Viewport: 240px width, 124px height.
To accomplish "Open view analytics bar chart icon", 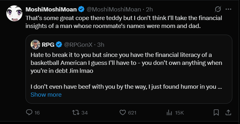I will 169,113.
